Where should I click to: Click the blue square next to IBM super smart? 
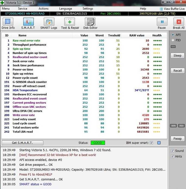pyautogui.click(x=159, y=143)
